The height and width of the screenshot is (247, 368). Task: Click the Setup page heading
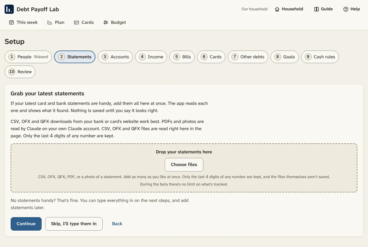pyautogui.click(x=15, y=42)
